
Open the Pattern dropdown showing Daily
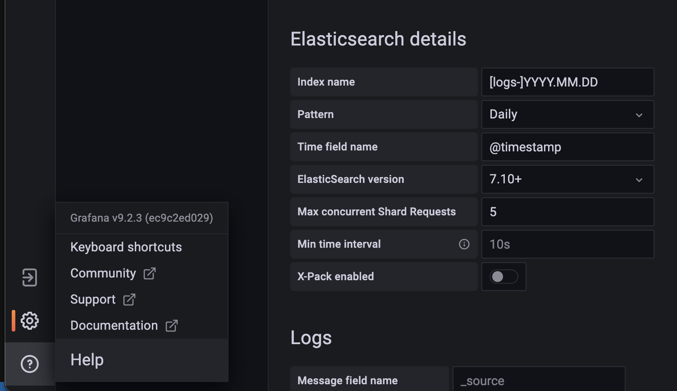tap(567, 114)
